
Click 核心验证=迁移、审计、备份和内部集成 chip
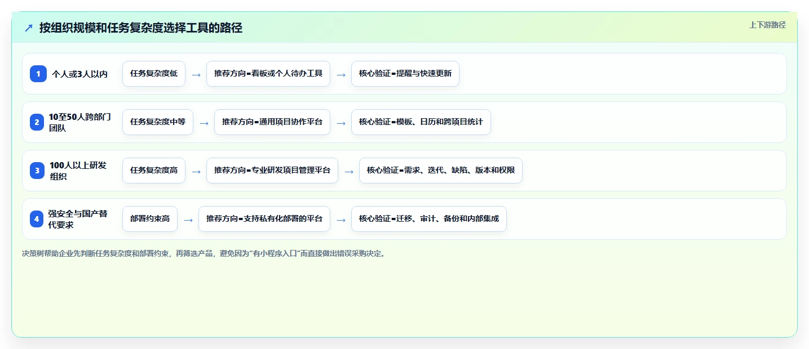pos(429,219)
